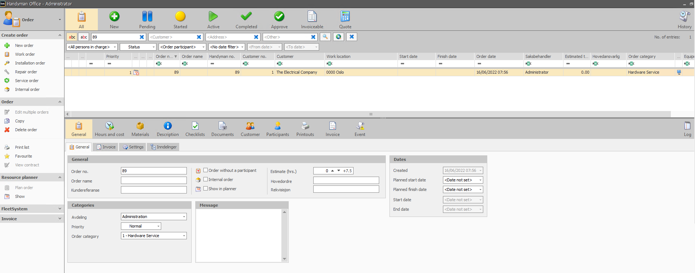Image resolution: width=695 pixels, height=273 pixels.
Task: Open the Materials box icon
Action: click(x=140, y=126)
